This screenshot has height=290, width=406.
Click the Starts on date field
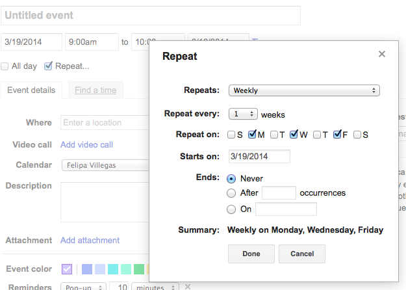pos(259,156)
